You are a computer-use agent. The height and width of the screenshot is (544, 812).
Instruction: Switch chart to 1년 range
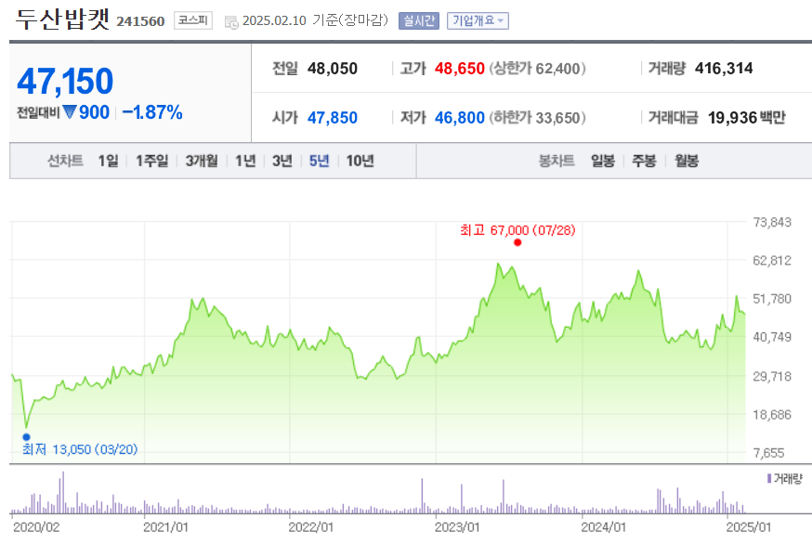[245, 161]
